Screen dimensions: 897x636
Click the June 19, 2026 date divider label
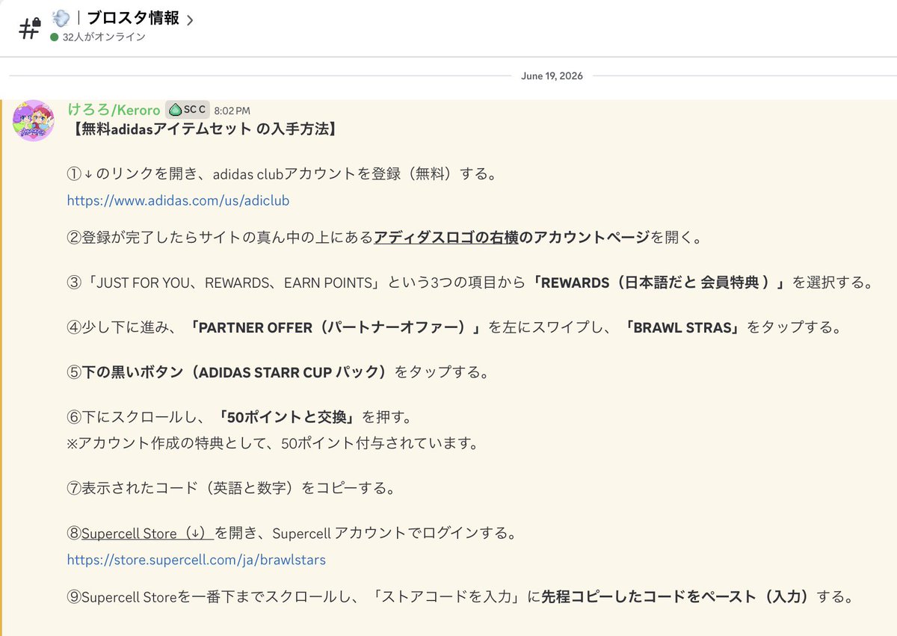pos(552,76)
